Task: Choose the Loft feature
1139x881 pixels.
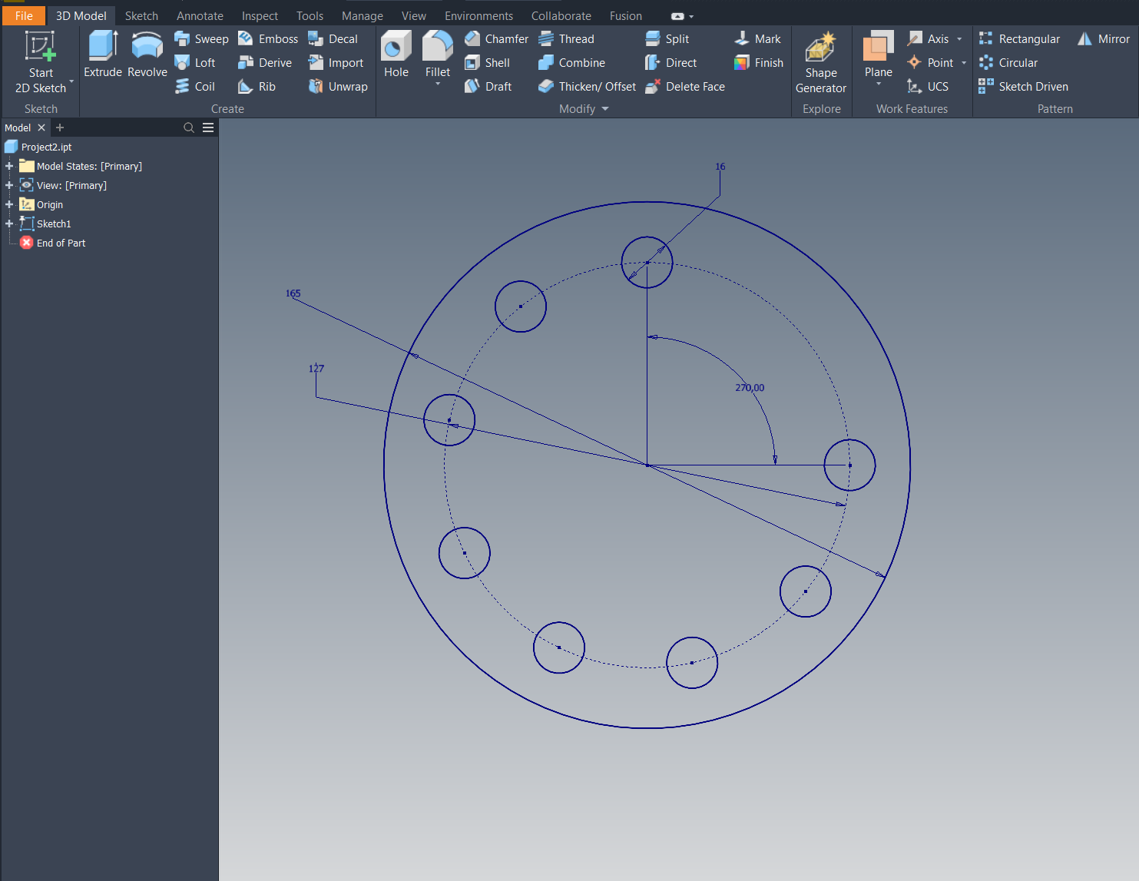Action: click(195, 63)
